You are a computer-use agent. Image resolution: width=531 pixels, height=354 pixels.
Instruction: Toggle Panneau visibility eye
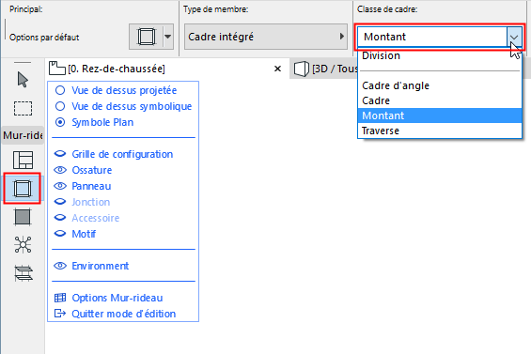point(60,186)
